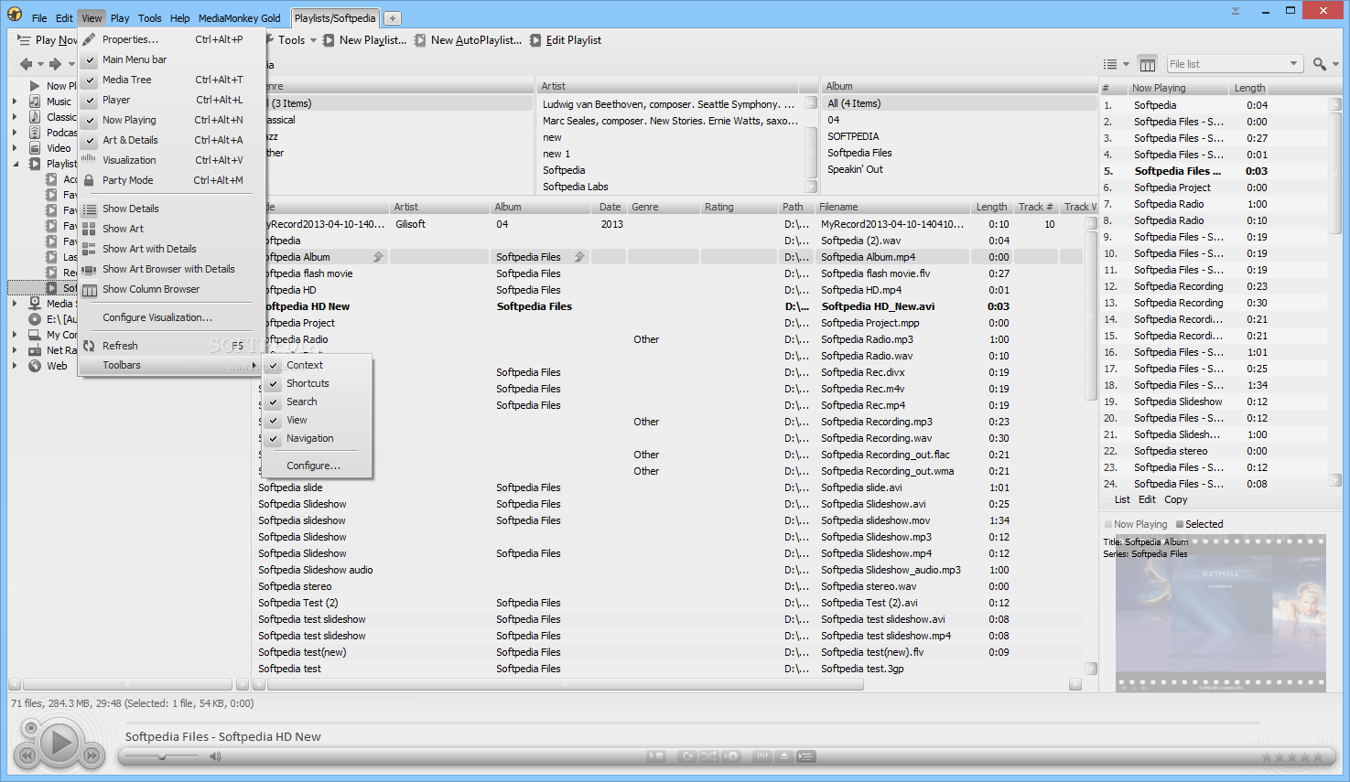Open the Help menu

[x=180, y=18]
